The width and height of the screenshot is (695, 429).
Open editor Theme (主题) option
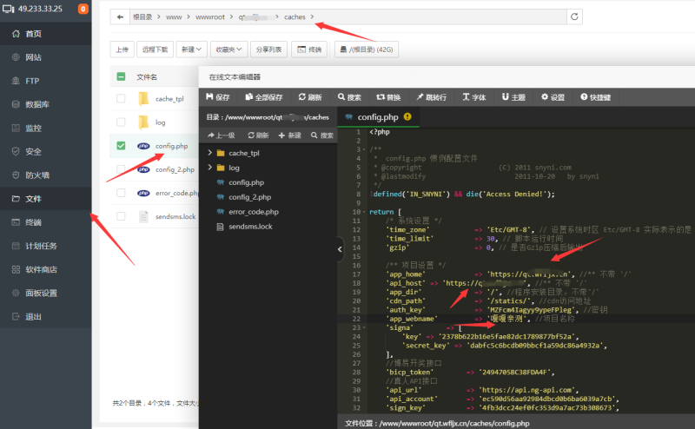pos(513,97)
